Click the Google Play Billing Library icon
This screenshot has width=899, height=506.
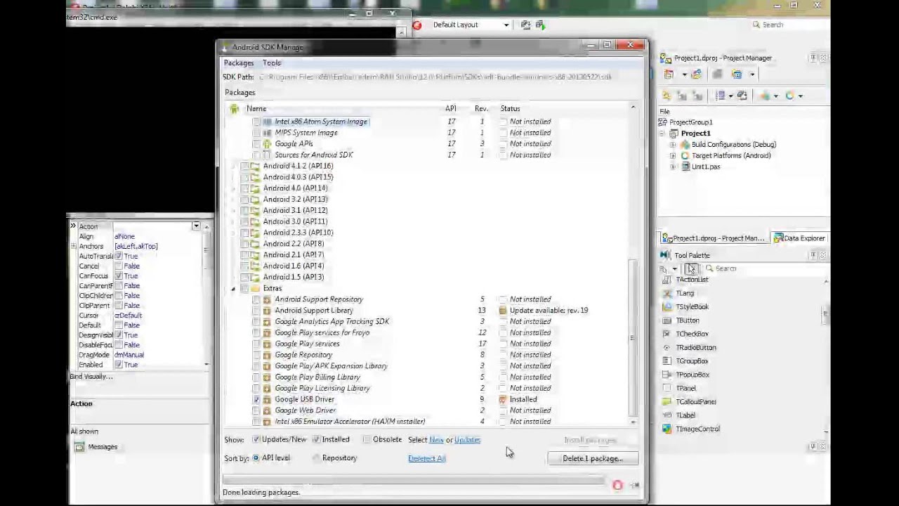point(267,377)
